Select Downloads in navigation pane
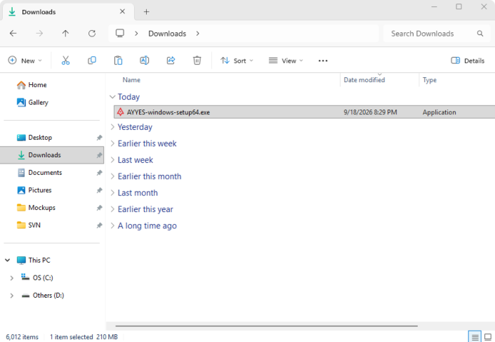 click(x=52, y=154)
